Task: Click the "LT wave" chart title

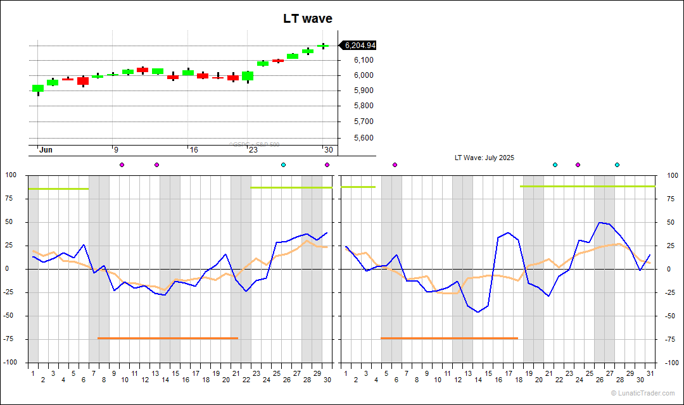Action: coord(307,19)
